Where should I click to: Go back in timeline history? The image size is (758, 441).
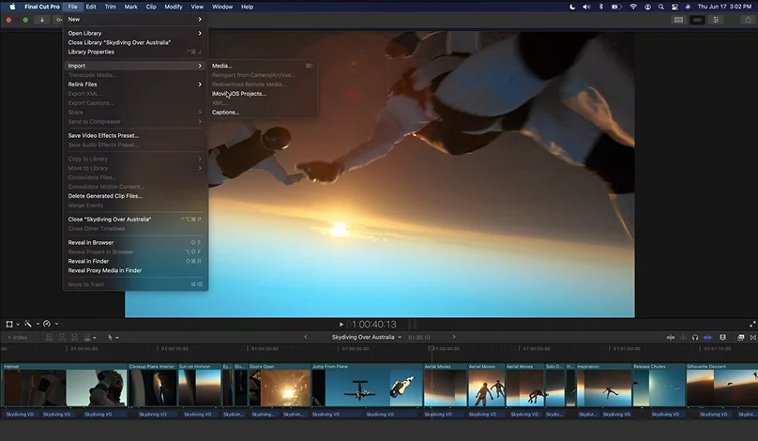coord(306,337)
